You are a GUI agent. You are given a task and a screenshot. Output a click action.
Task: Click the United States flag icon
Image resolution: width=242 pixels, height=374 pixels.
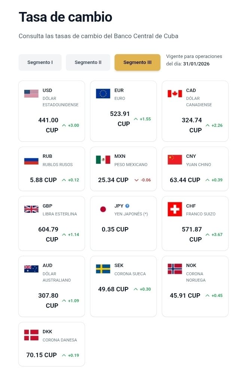pyautogui.click(x=31, y=93)
